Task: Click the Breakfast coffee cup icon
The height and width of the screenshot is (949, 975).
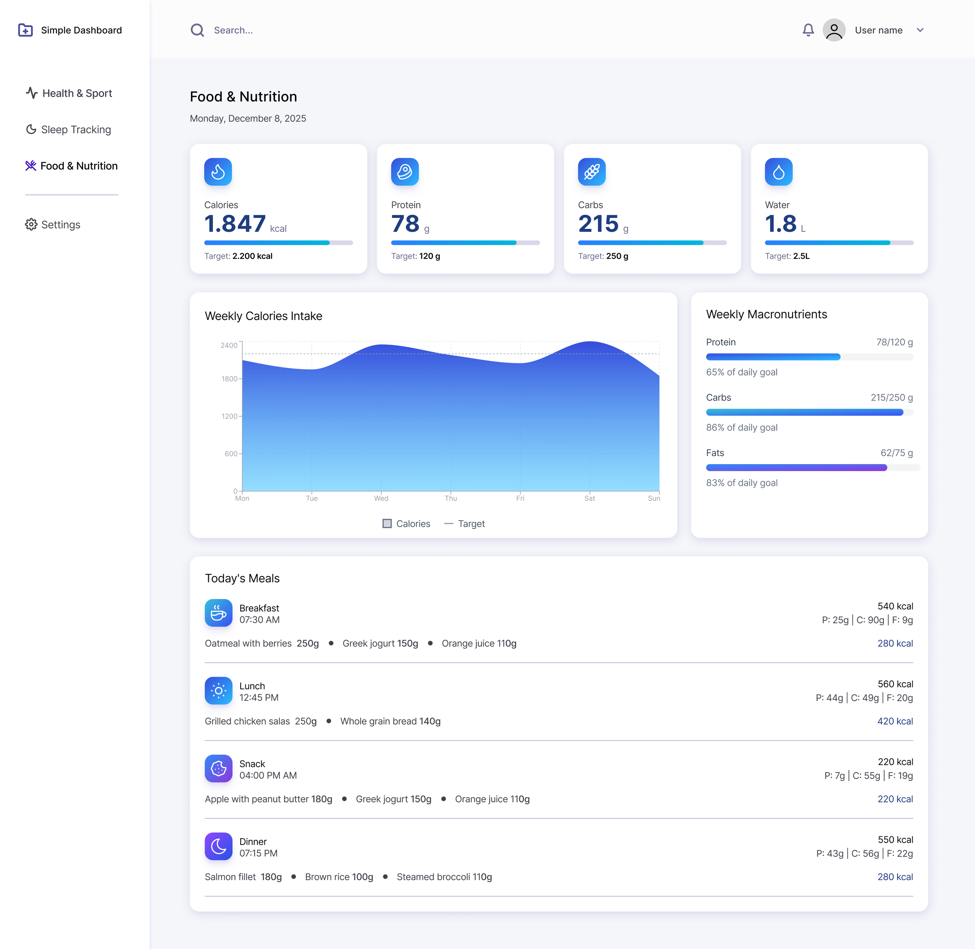Action: (218, 613)
